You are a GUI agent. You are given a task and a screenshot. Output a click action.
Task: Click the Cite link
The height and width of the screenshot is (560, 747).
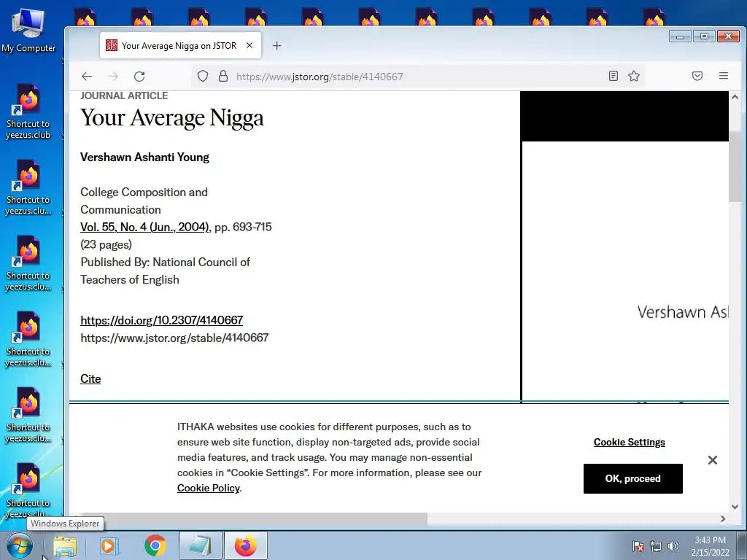pos(90,378)
